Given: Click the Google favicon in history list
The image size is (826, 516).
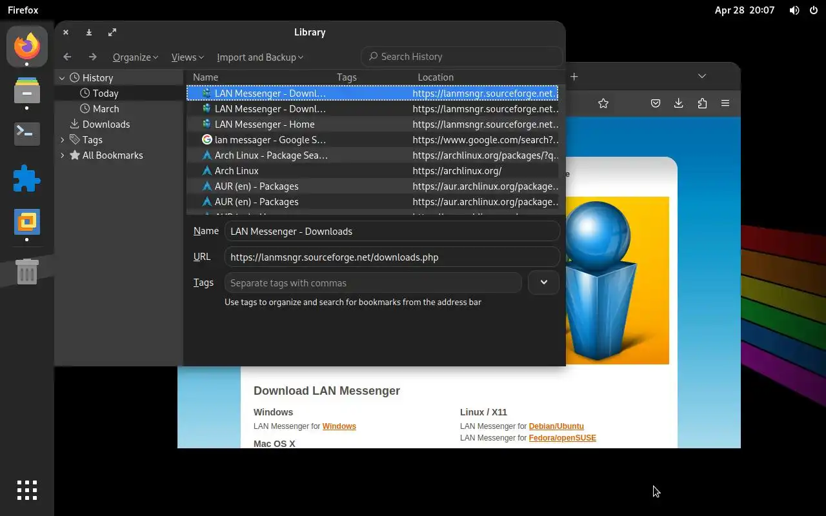Looking at the screenshot, I should (206, 139).
